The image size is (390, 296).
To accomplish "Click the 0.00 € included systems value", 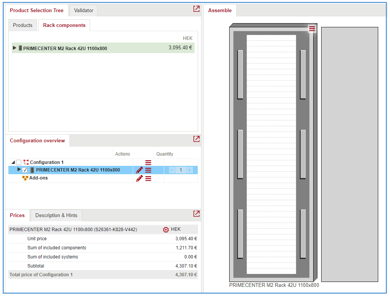I will click(x=190, y=257).
